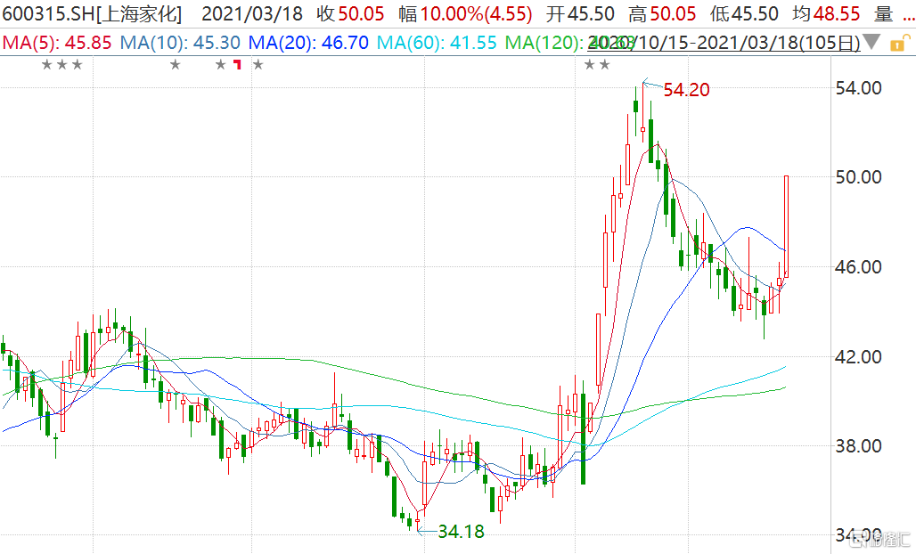The image size is (916, 554).
Task: Click the star marker just right of the red flag
Action: [258, 65]
